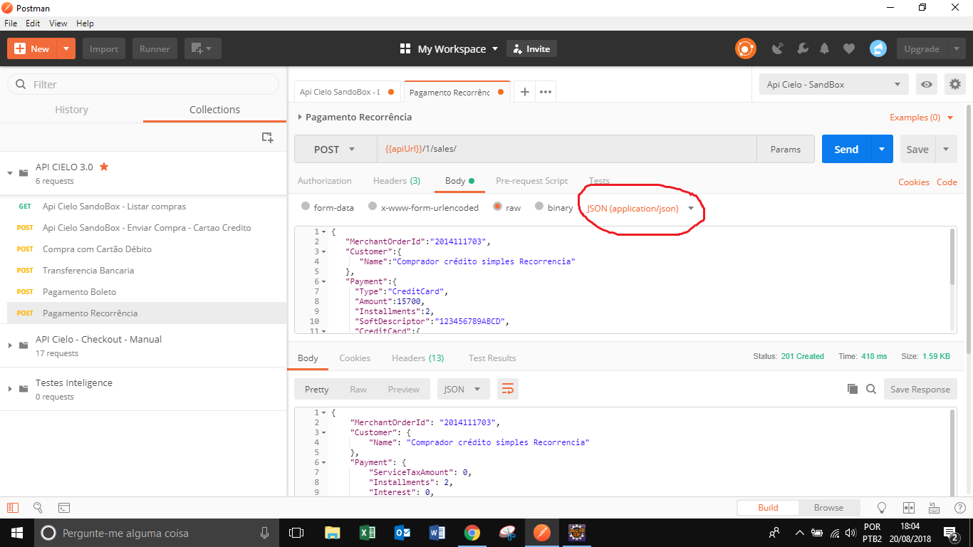Toggle the response line wrap icon
The width and height of the screenshot is (973, 547).
(508, 389)
